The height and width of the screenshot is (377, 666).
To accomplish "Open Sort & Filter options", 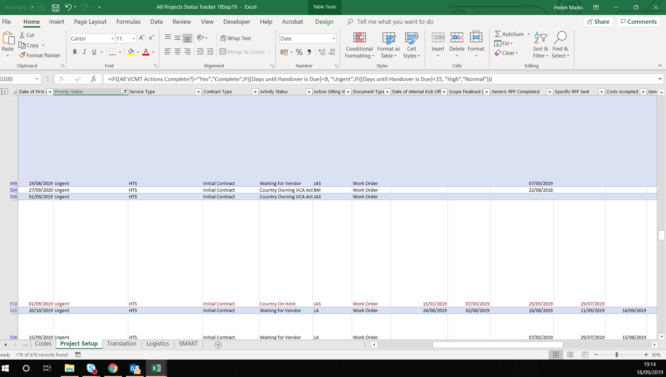I will (540, 45).
